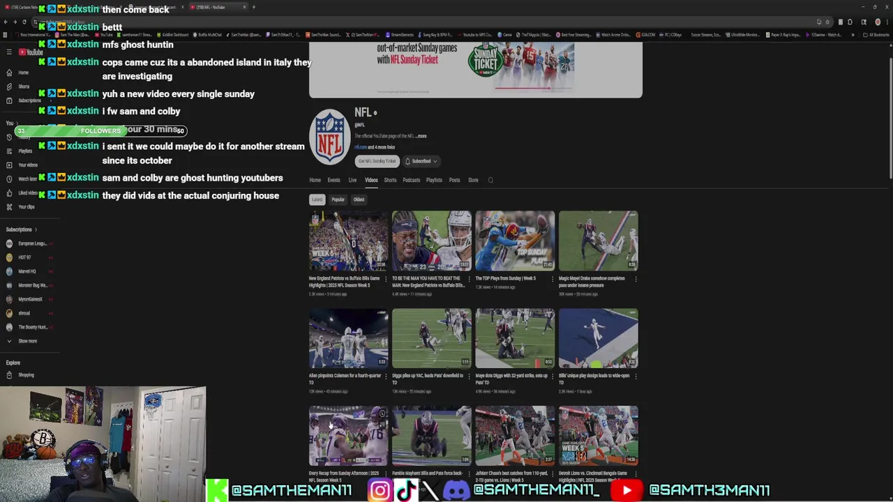The width and height of the screenshot is (893, 502).
Task: Switch to the channel Home tab
Action: point(315,181)
